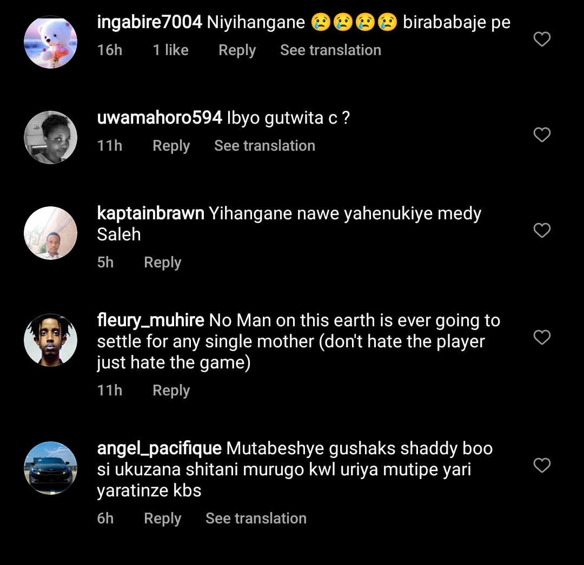Translate angel_pacifique's comment

coord(256,519)
